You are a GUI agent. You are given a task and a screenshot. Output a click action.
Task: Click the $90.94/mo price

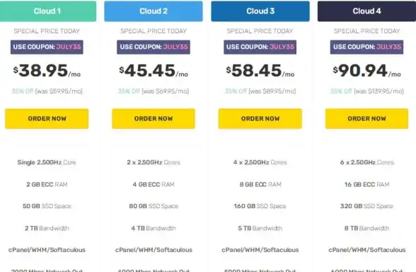tap(366, 71)
